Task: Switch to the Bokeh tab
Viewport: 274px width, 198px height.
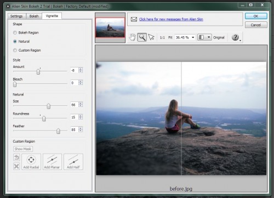Action: click(x=34, y=16)
